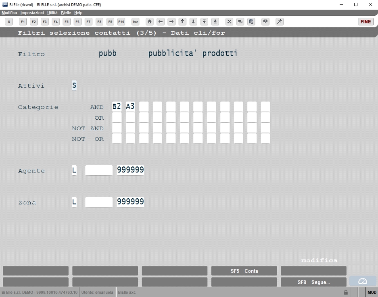Viewport: 378px width, 297px height.
Task: Open the Bielle menu
Action: coord(66,13)
